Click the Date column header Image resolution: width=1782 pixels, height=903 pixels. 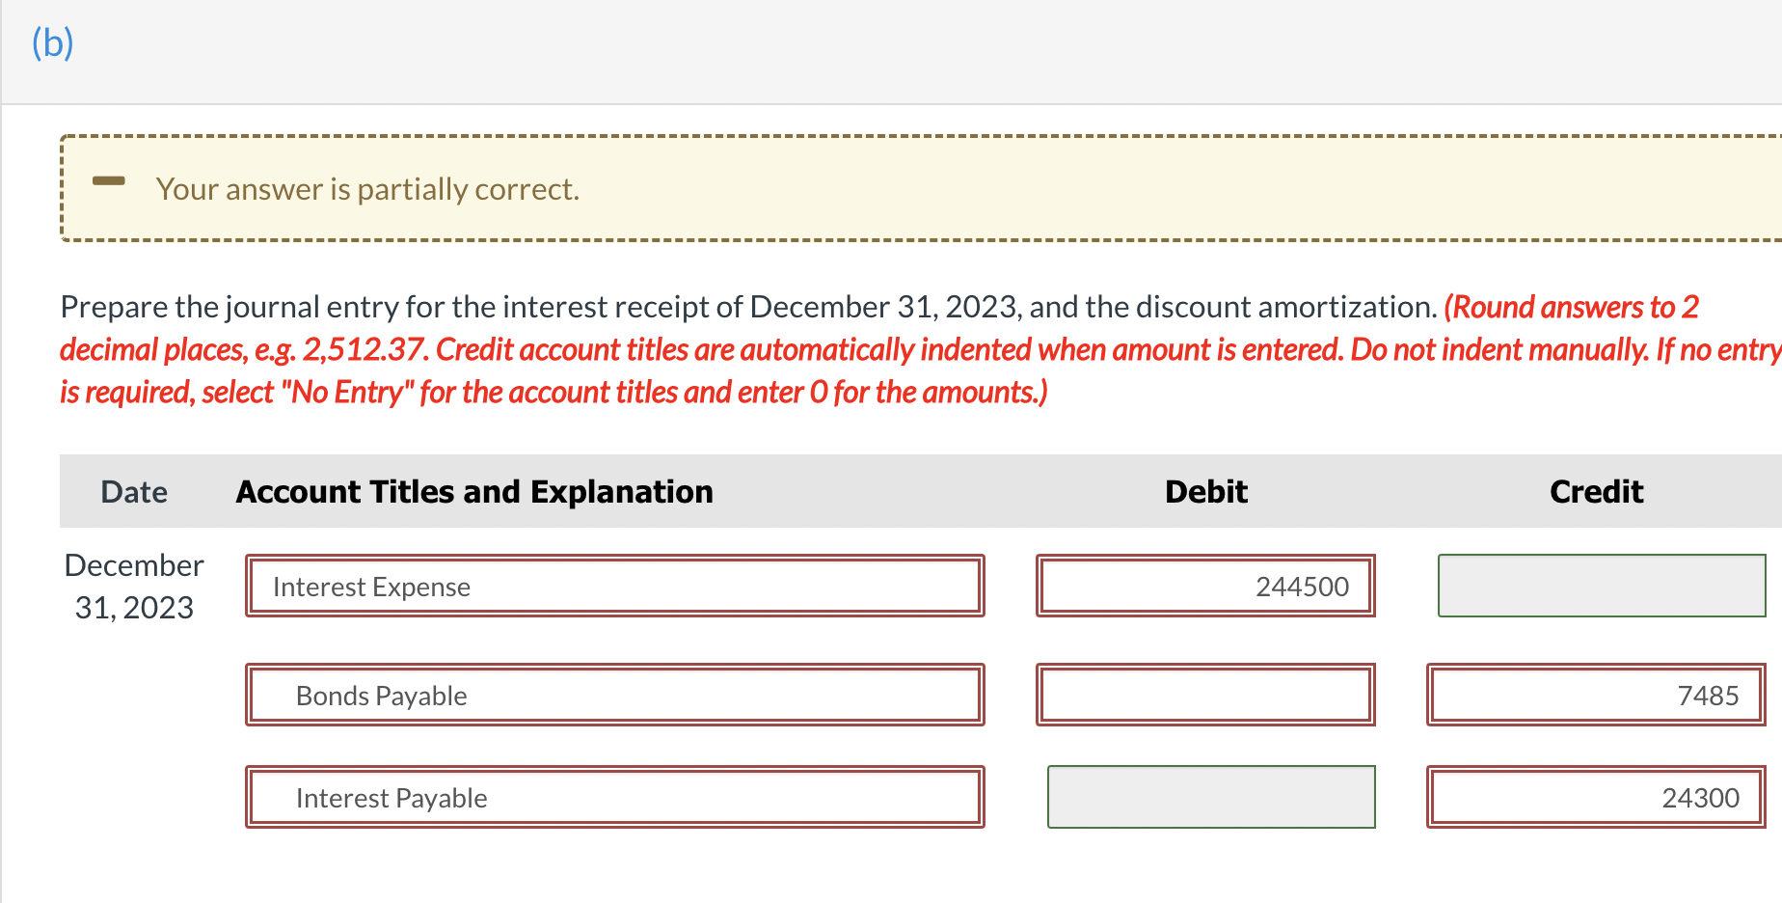click(133, 491)
